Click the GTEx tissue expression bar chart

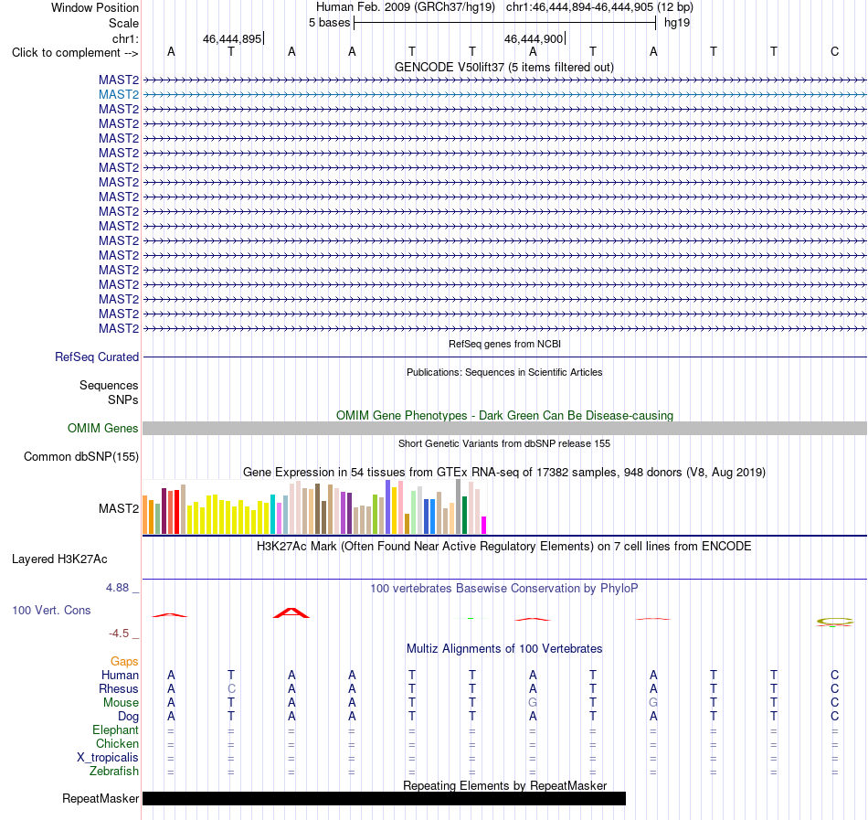314,506
